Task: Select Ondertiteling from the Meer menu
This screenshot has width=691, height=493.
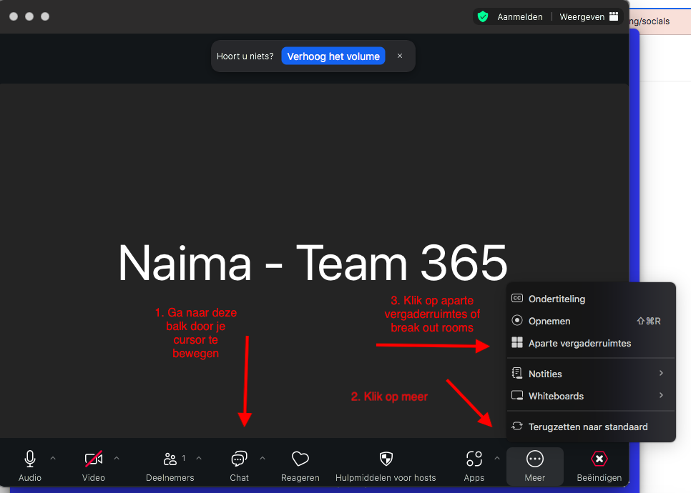Action: [591, 299]
